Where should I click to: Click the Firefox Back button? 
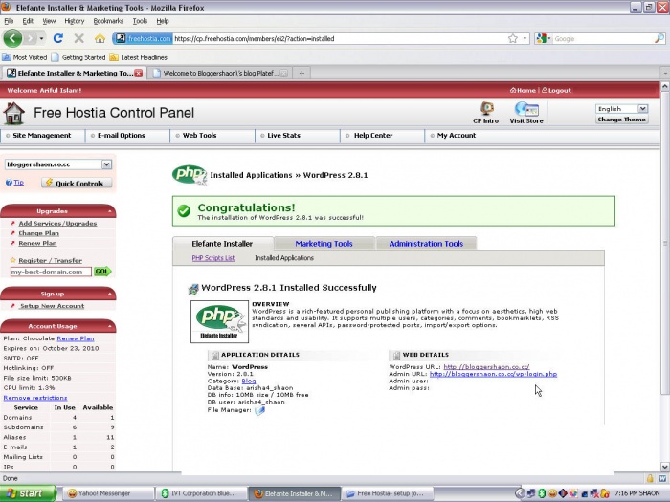point(12,38)
